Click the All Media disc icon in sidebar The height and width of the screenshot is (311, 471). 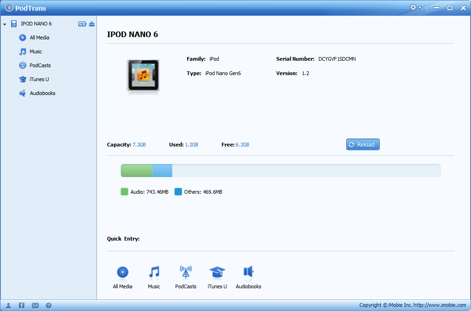(x=23, y=38)
